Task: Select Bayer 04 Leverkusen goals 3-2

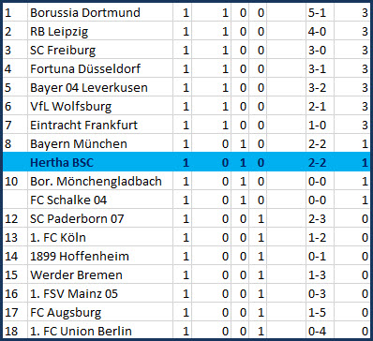Action: pos(317,87)
